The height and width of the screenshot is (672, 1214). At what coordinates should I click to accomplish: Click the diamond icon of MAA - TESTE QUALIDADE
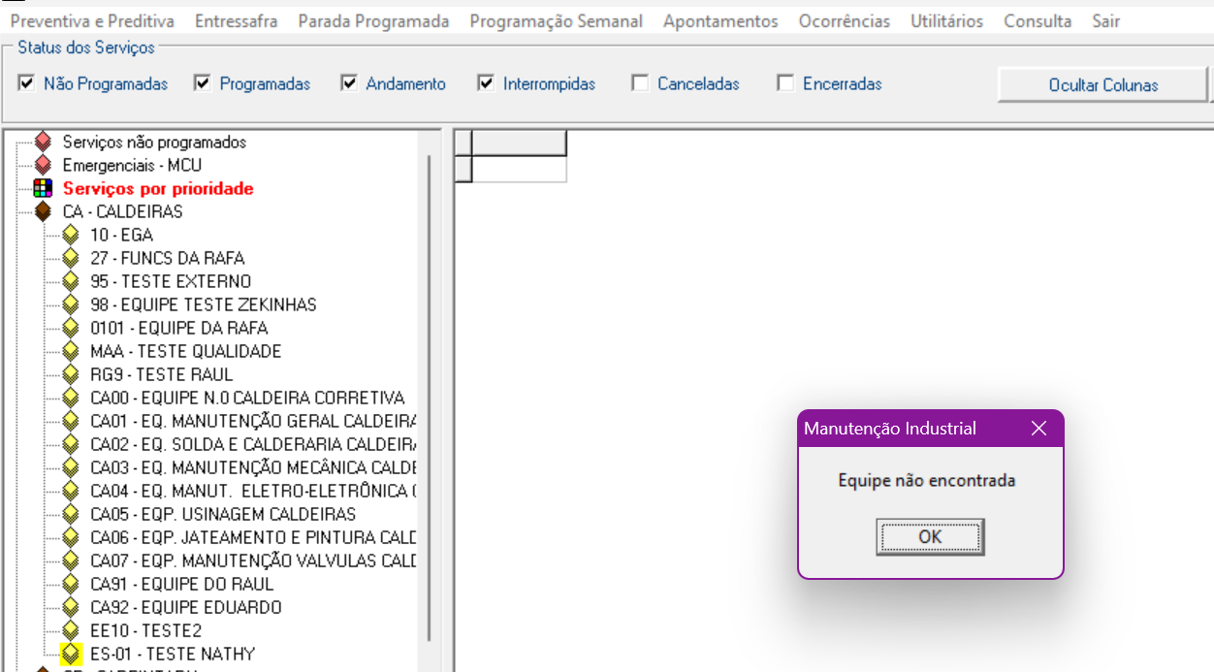pyautogui.click(x=70, y=351)
